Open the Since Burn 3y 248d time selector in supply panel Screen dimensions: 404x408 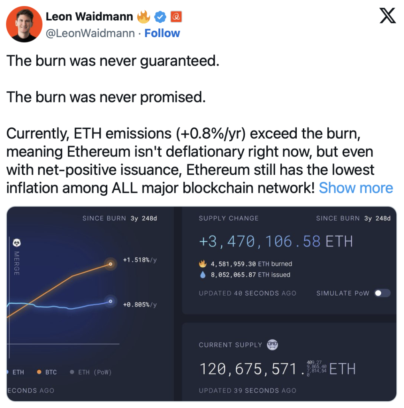(x=353, y=218)
